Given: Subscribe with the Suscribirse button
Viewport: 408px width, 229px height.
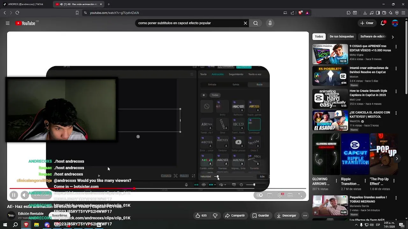Looking at the screenshot, I should [x=60, y=215].
